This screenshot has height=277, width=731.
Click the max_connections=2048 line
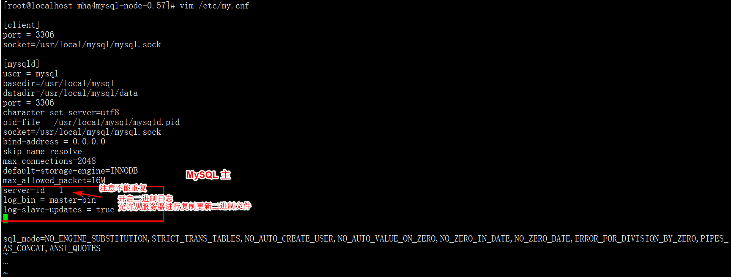(x=49, y=161)
